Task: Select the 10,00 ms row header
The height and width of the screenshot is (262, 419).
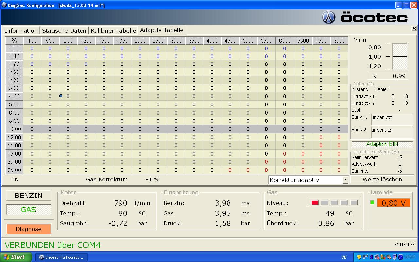Action: point(14,129)
